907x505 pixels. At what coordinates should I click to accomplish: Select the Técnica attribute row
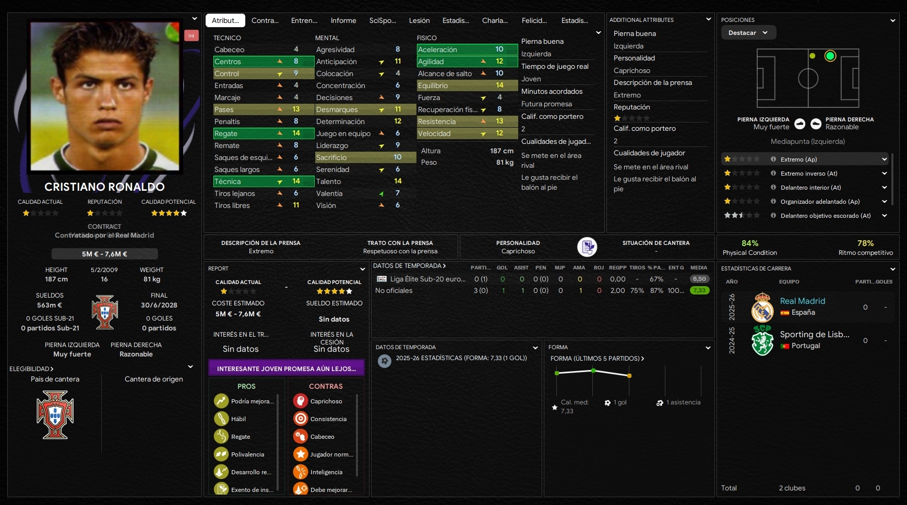tap(263, 181)
